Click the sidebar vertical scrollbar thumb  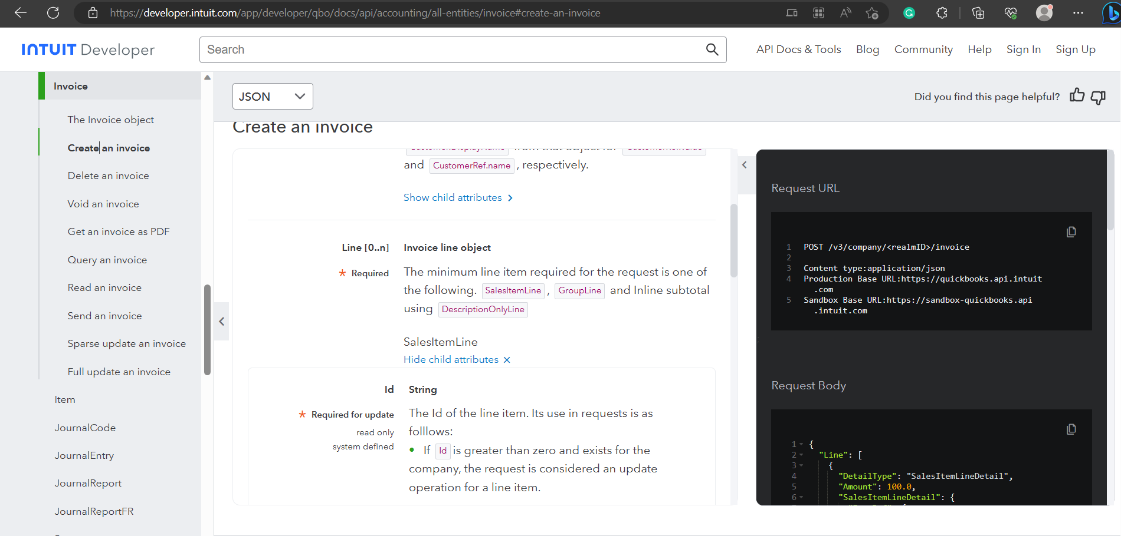[207, 330]
